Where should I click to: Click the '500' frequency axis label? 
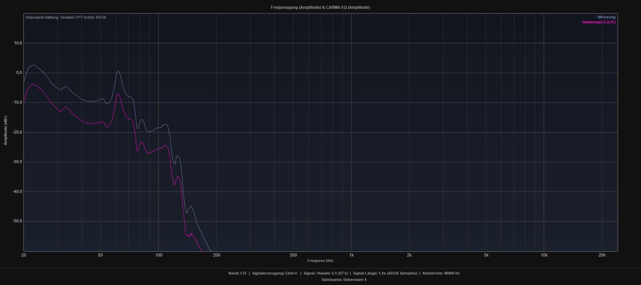293,255
